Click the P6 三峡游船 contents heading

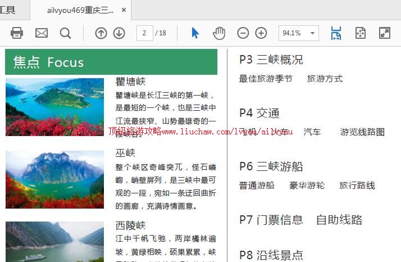(271, 166)
